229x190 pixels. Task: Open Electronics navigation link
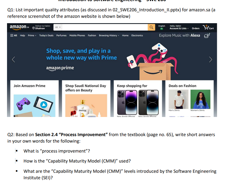tap(137, 35)
